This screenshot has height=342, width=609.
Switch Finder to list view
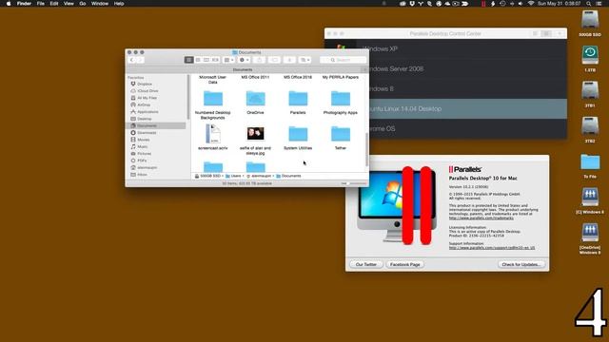coord(198,60)
